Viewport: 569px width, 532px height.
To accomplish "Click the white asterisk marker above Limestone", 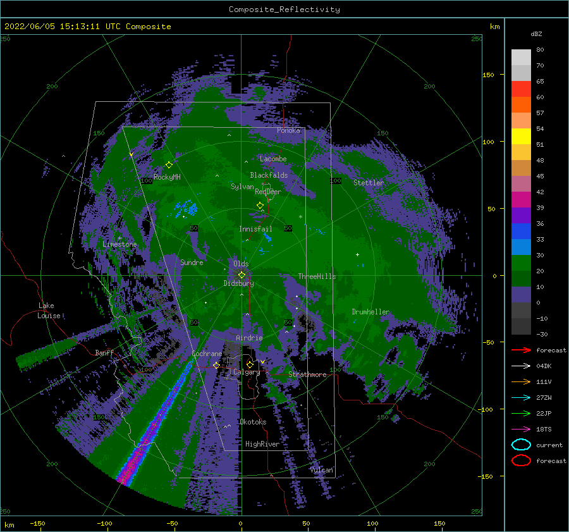I will tap(119, 238).
